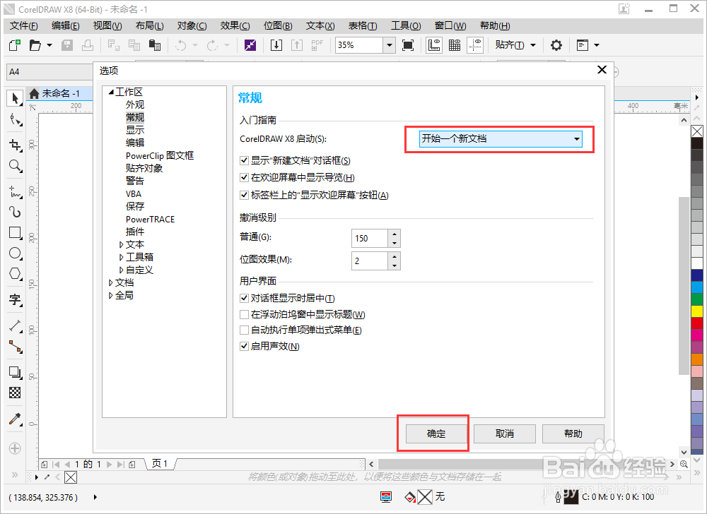The image size is (707, 514).
Task: Collapse the 工作区 tree node
Action: coord(111,92)
